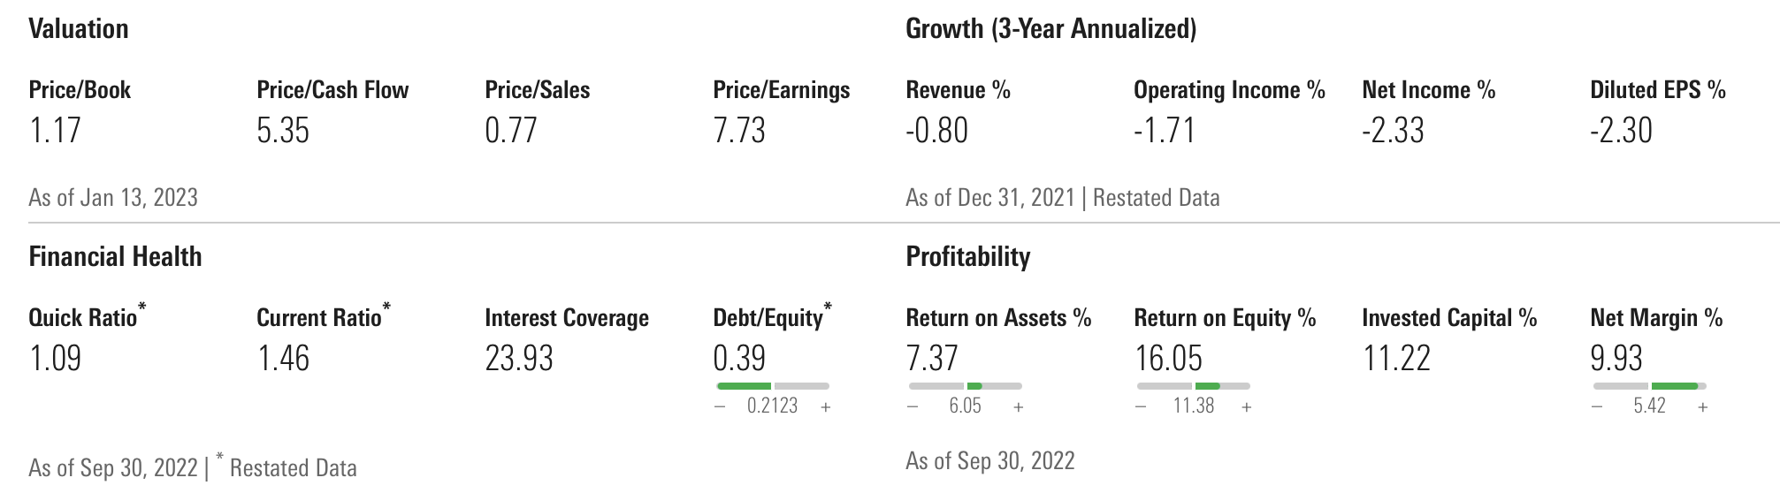This screenshot has width=1780, height=493.
Task: Click the minus icon under Return on Equity
Action: [1141, 407]
